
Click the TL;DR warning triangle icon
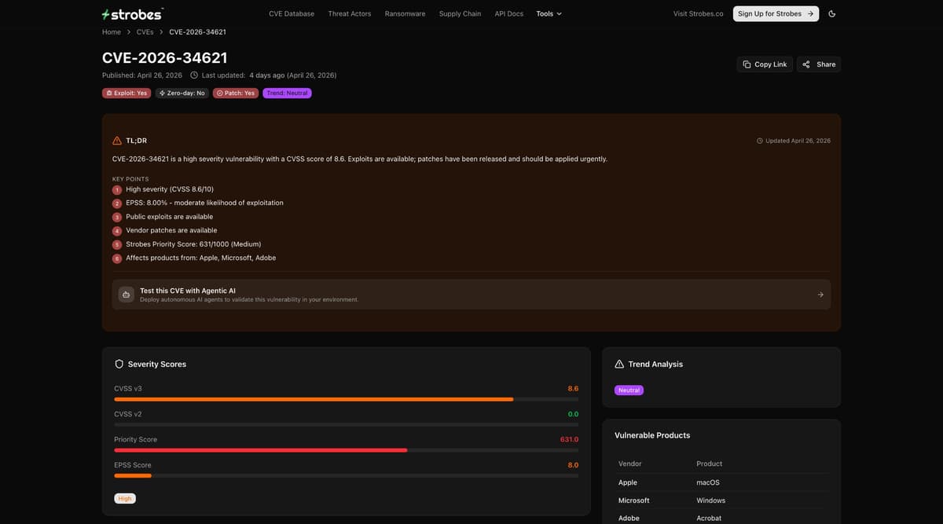117,141
